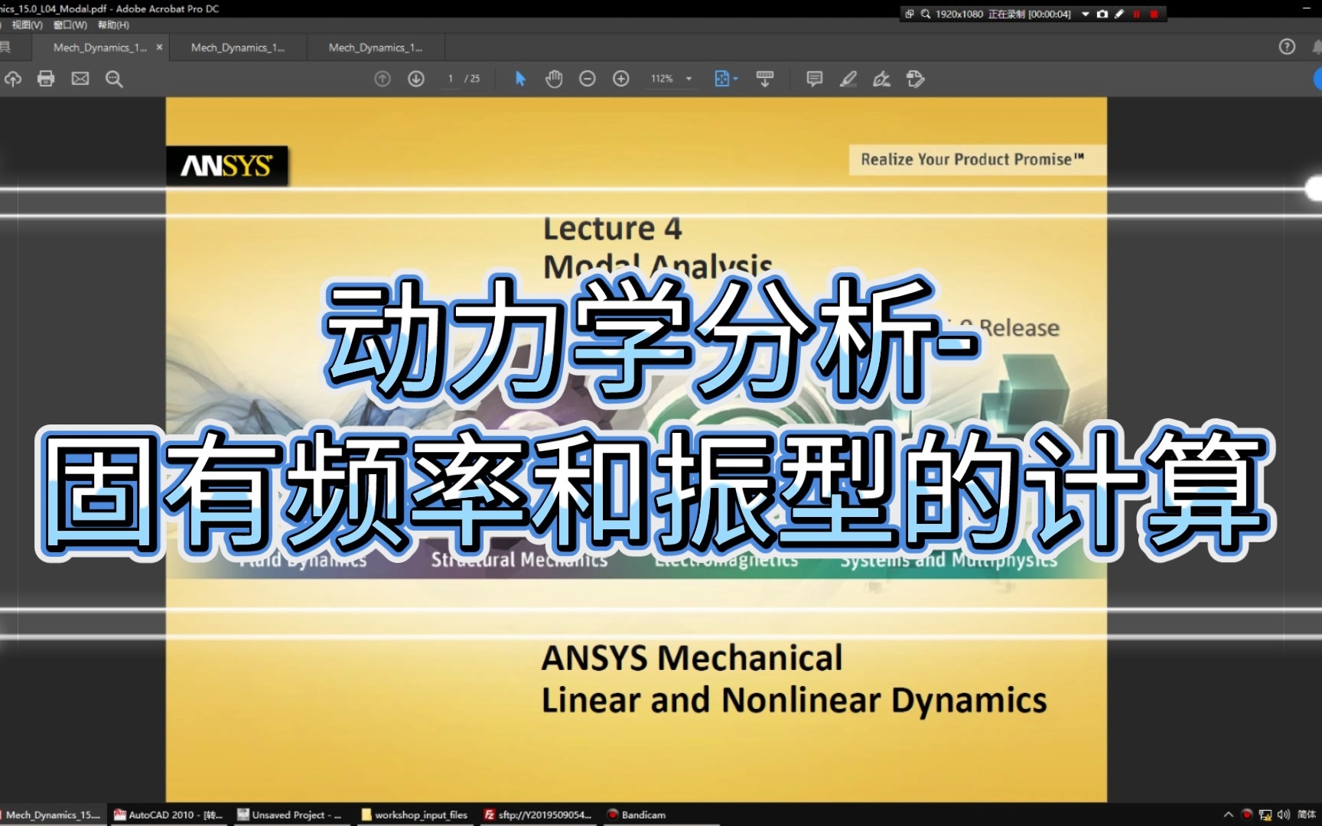
Task: Select the Hand tool for panning
Action: coord(553,79)
